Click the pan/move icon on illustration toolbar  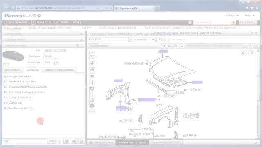92,82
